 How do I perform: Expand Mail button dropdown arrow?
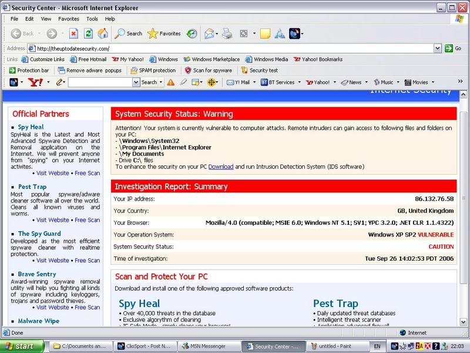217,34
